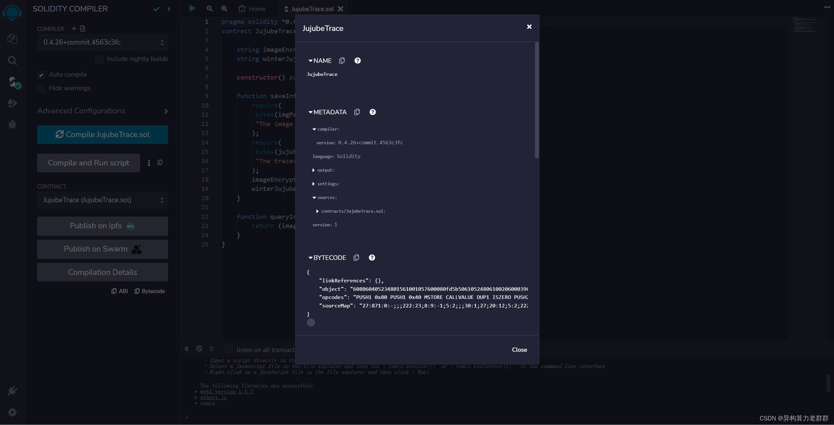Click help icon next to NAME
834x425 pixels.
pyautogui.click(x=357, y=61)
